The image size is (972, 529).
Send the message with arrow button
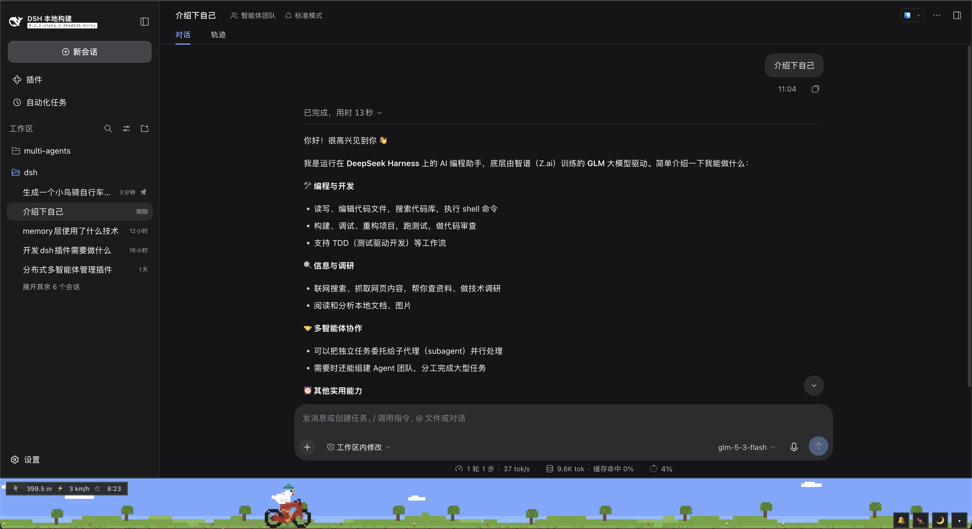click(818, 446)
